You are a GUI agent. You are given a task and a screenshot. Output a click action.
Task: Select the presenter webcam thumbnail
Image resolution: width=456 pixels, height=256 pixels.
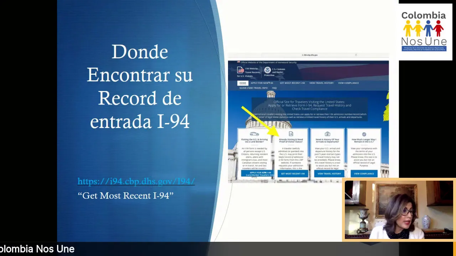pyautogui.click(x=399, y=210)
